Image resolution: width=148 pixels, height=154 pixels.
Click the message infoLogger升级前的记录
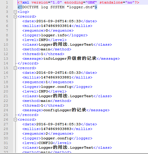point(70,59)
